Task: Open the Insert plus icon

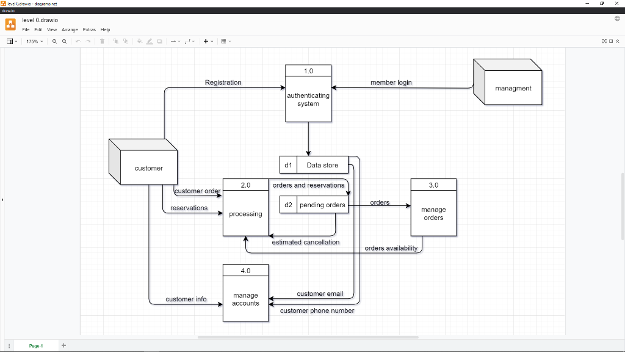Action: tap(205, 41)
